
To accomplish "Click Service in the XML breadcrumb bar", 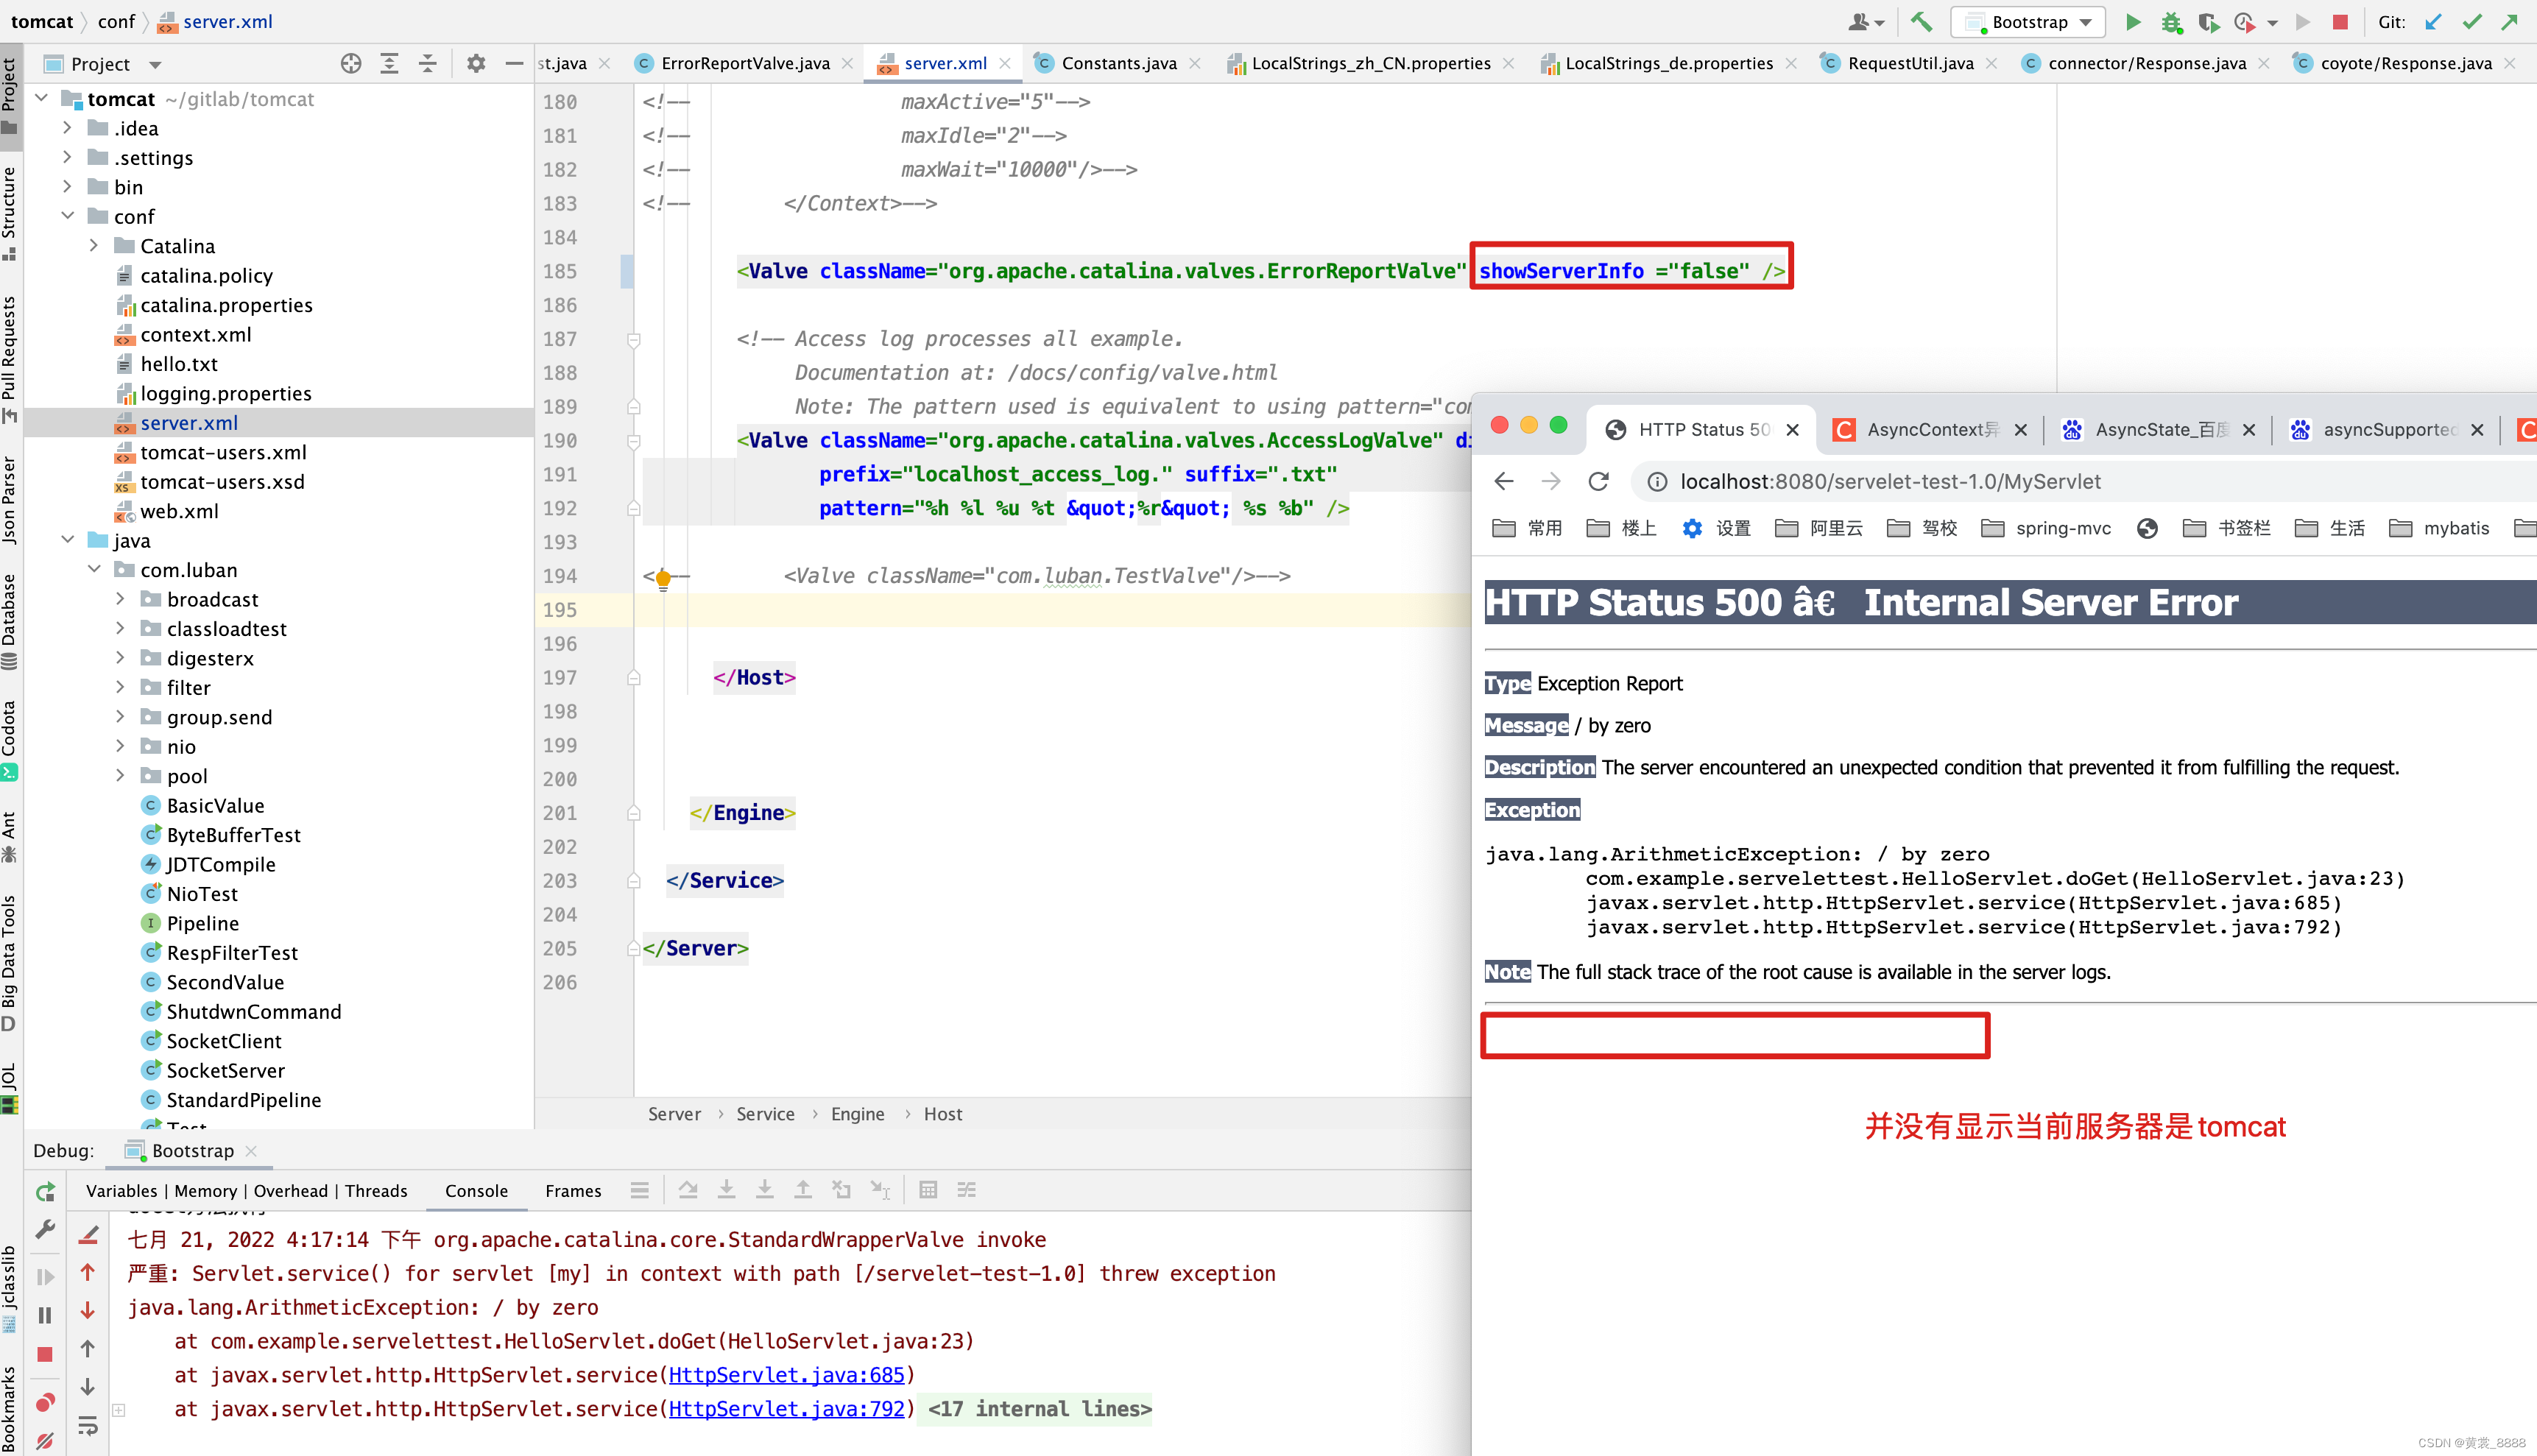I will [765, 1114].
